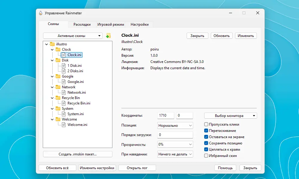Click the green plus add-skin icon
This screenshot has width=299, height=179.
tap(108, 36)
